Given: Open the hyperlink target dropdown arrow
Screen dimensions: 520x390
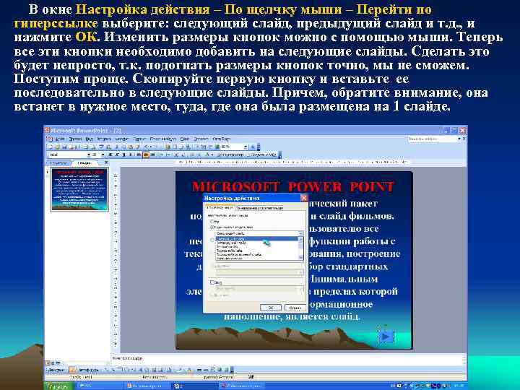Looking at the screenshot, I should [x=300, y=233].
